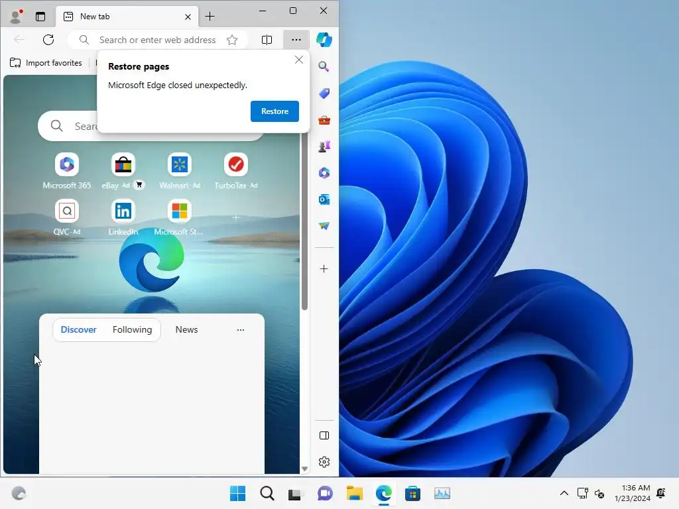Add page to favorites star icon
The image size is (679, 509).
point(232,40)
